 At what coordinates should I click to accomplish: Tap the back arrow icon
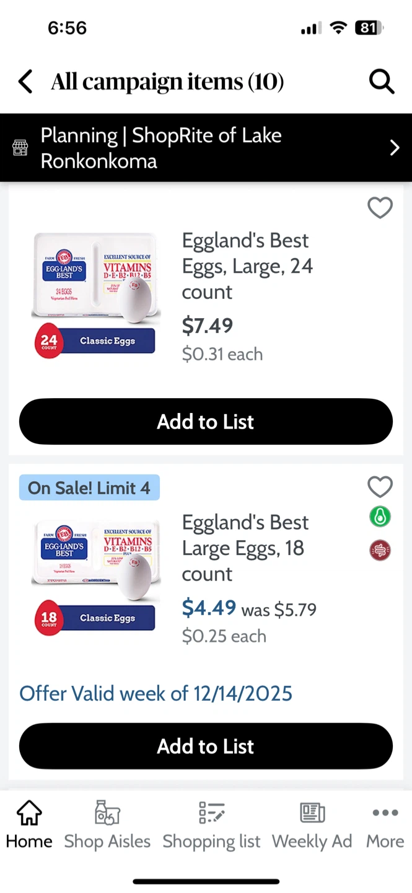point(25,81)
